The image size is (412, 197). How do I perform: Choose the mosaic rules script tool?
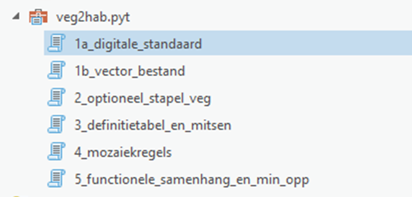[x=123, y=152]
